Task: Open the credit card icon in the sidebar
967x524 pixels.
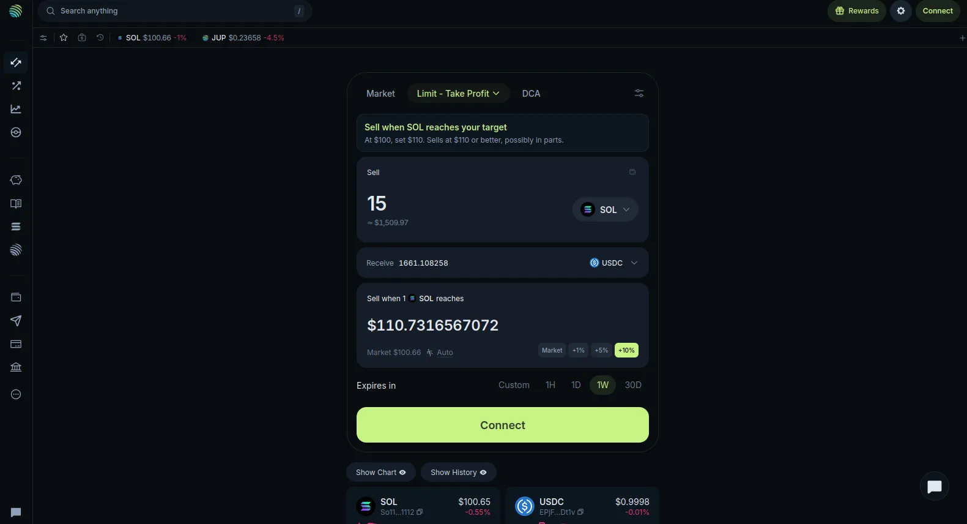Action: (x=16, y=344)
